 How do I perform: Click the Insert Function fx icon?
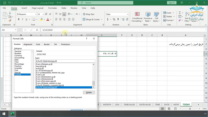(x=37, y=30)
